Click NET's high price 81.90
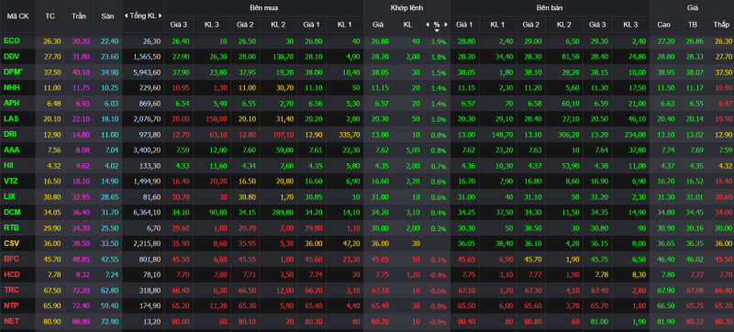 pyautogui.click(x=666, y=322)
